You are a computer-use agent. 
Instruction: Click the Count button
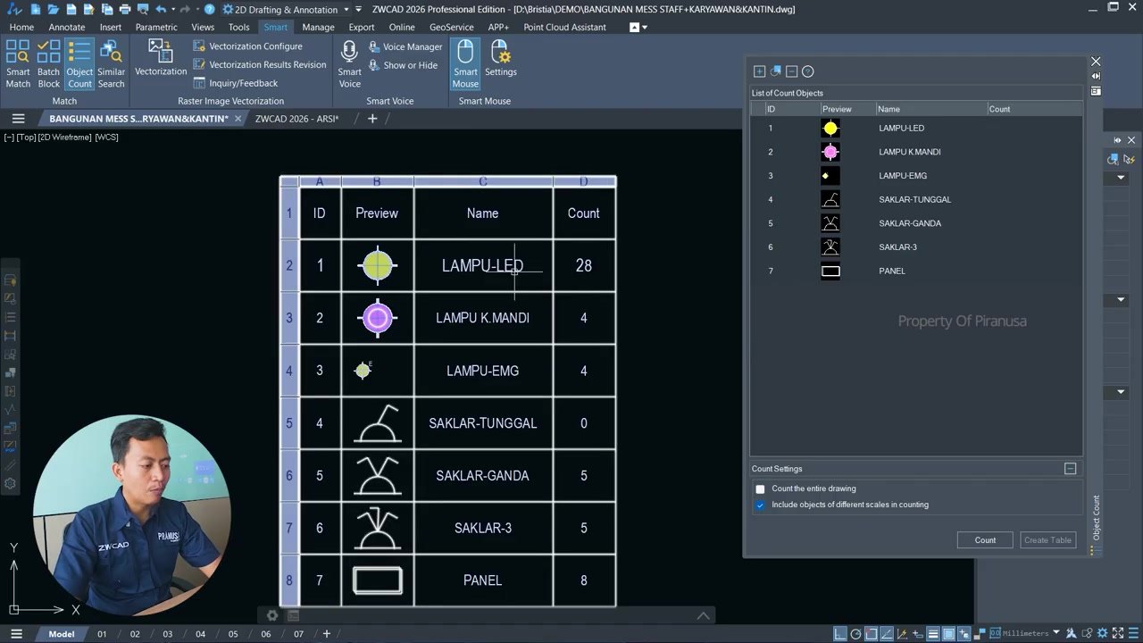(985, 540)
